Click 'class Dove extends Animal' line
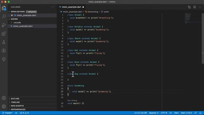 [x=84, y=62]
